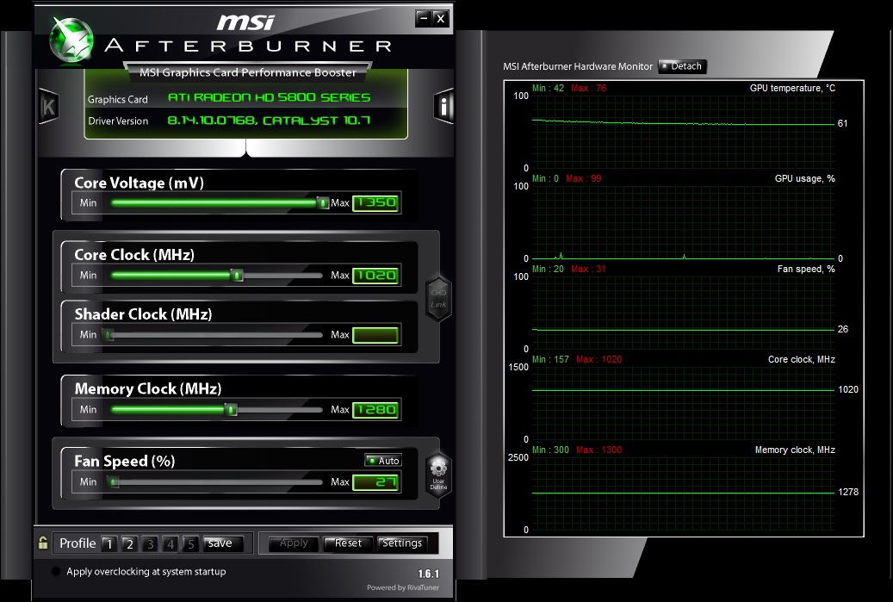The height and width of the screenshot is (602, 893).
Task: Click 'MSI Afterburner Hardware Monitor' title
Action: pyautogui.click(x=578, y=66)
